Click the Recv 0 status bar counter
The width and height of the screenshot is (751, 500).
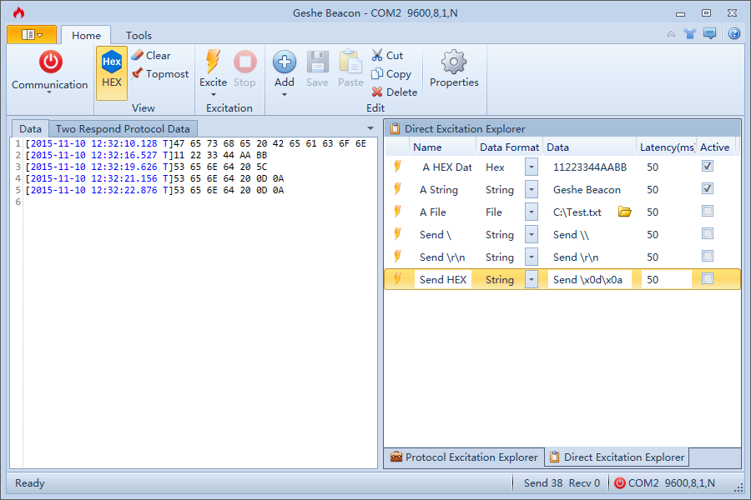pos(584,483)
